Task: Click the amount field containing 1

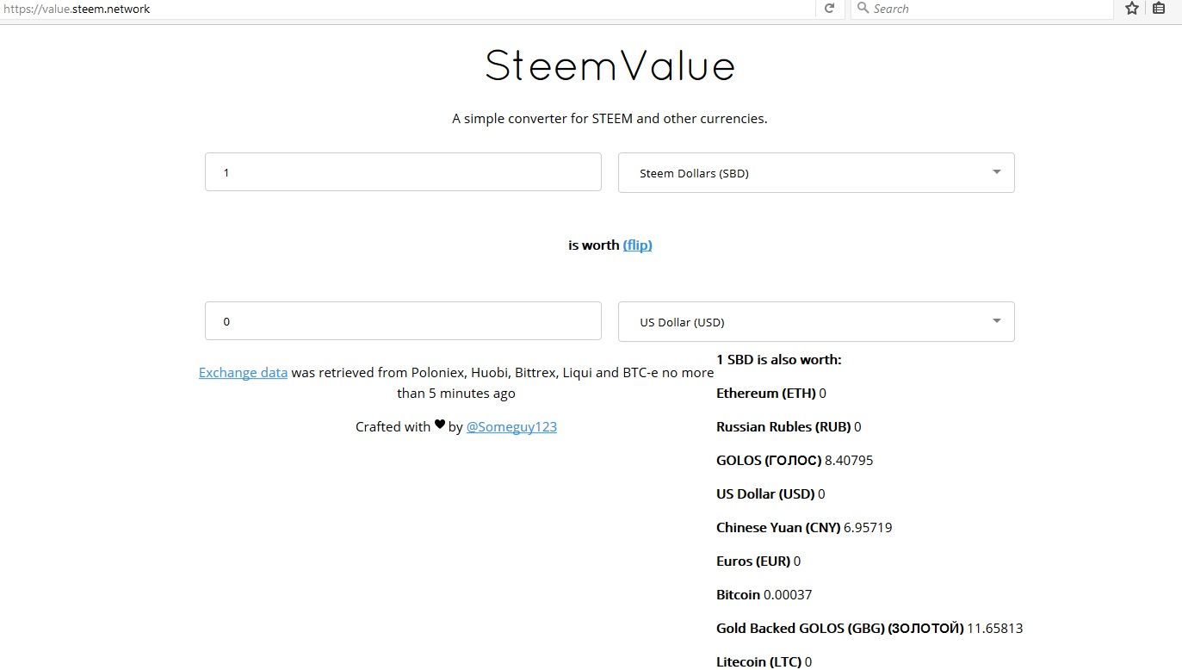Action: 403,172
